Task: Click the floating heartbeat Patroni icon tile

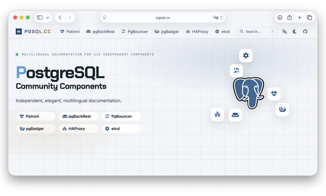Action: coord(274,94)
